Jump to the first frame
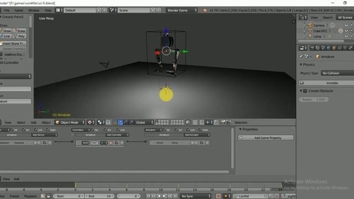This screenshot has width=354, height=199. tap(148, 196)
